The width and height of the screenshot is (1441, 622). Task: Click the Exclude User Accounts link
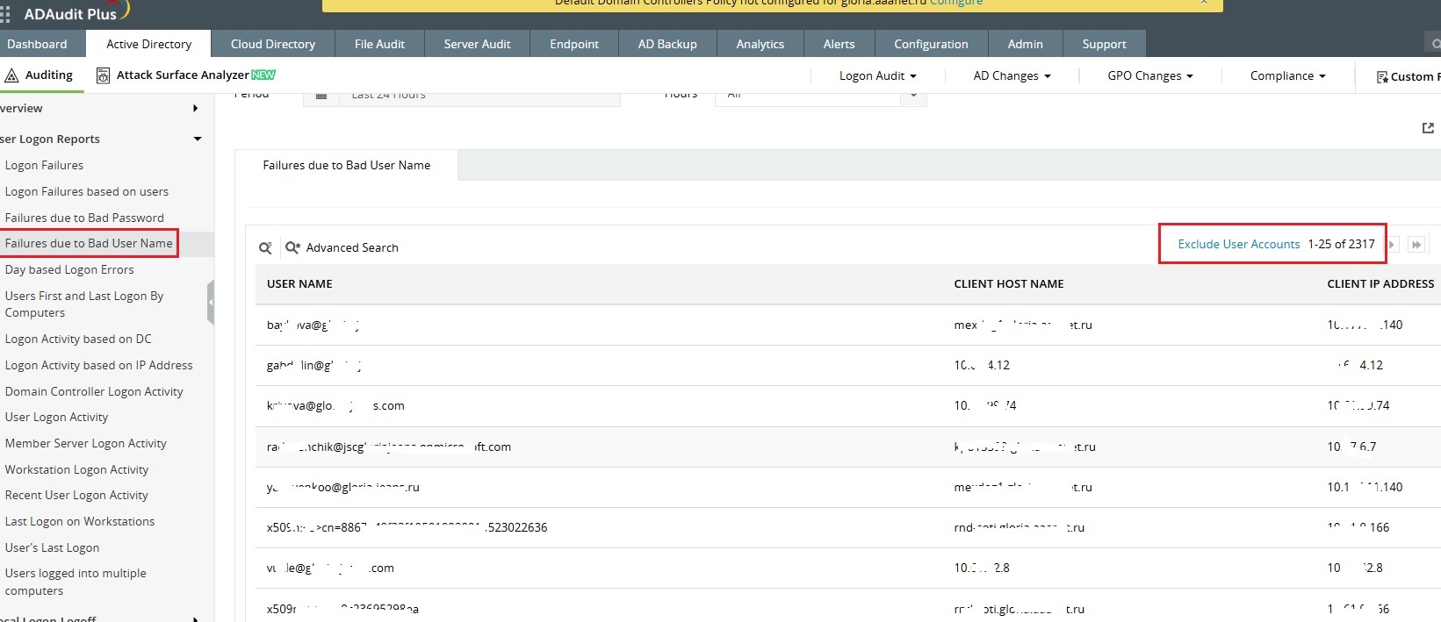point(1239,244)
